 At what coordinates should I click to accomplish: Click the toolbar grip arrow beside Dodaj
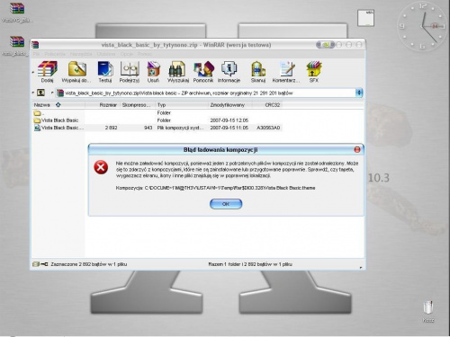click(33, 72)
